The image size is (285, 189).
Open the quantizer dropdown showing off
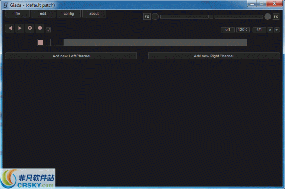(x=228, y=30)
